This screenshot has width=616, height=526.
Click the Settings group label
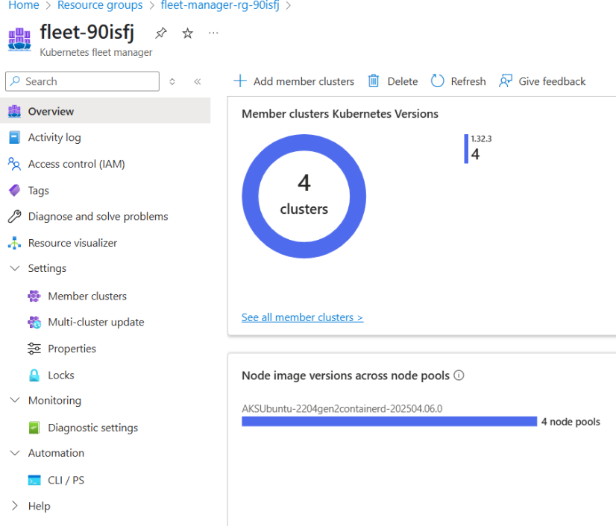coord(47,268)
